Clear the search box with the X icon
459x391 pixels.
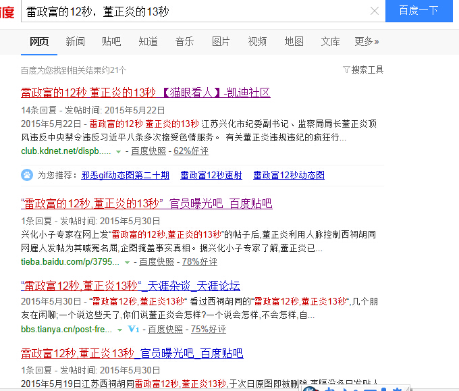point(374,11)
